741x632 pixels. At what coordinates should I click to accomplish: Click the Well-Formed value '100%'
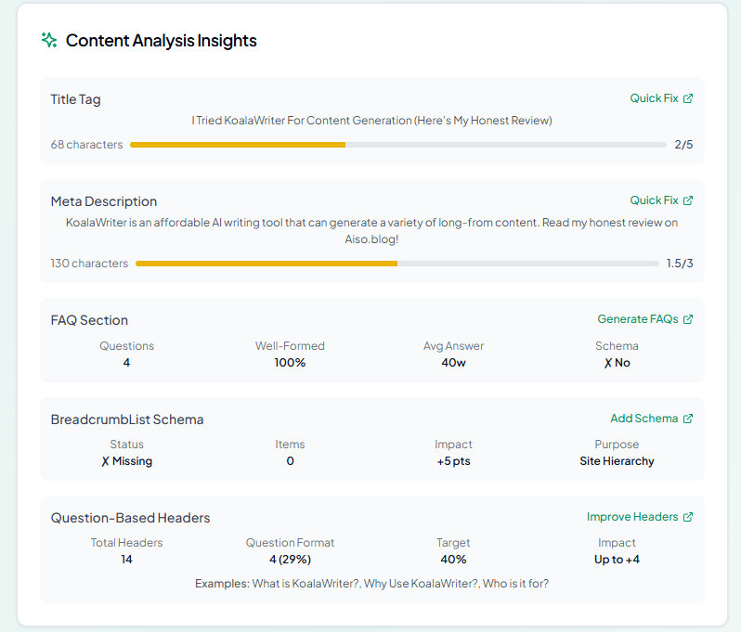(290, 363)
